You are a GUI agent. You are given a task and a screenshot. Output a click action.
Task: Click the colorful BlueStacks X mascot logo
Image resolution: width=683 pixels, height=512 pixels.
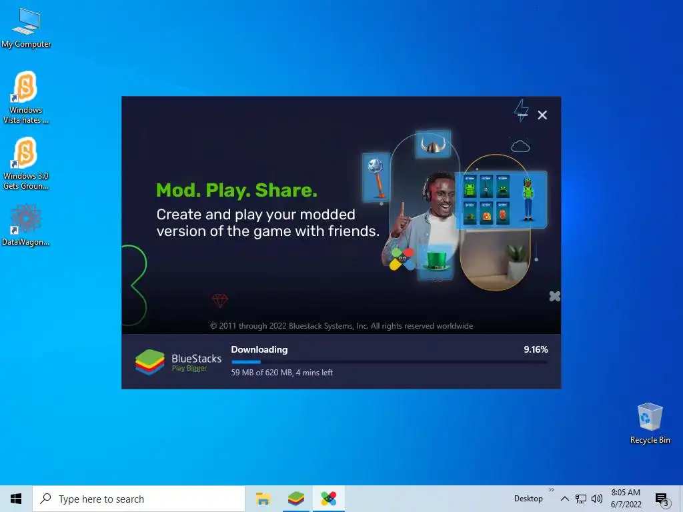click(401, 259)
